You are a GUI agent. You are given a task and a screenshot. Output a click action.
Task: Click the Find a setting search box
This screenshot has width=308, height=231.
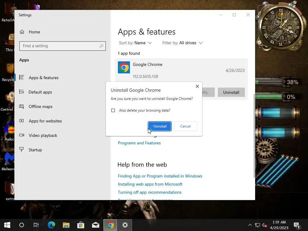[x=63, y=46]
